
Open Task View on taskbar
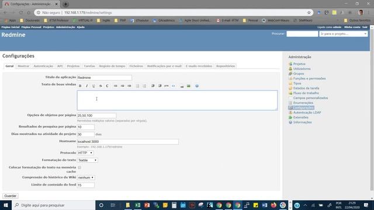click(x=113, y=205)
